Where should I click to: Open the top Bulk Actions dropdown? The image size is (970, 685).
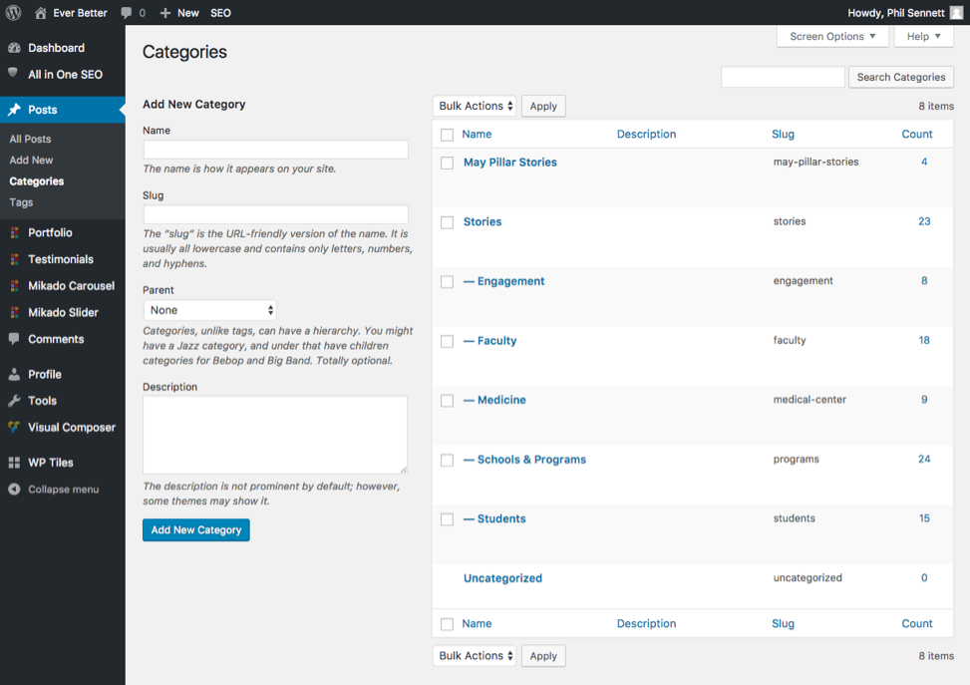(475, 106)
